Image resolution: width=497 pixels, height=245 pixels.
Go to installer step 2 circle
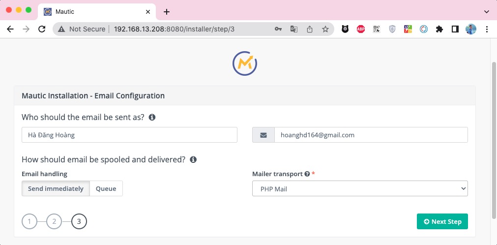(x=54, y=221)
